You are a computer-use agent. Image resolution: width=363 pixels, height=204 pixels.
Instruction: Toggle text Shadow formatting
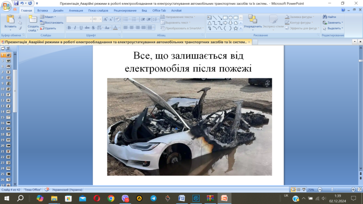click(x=93, y=28)
